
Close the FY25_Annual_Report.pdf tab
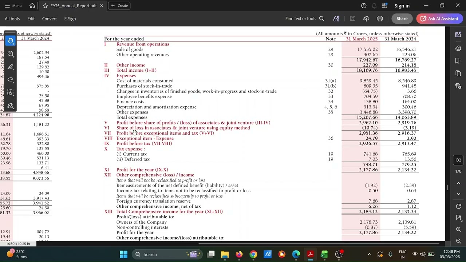coord(102,6)
